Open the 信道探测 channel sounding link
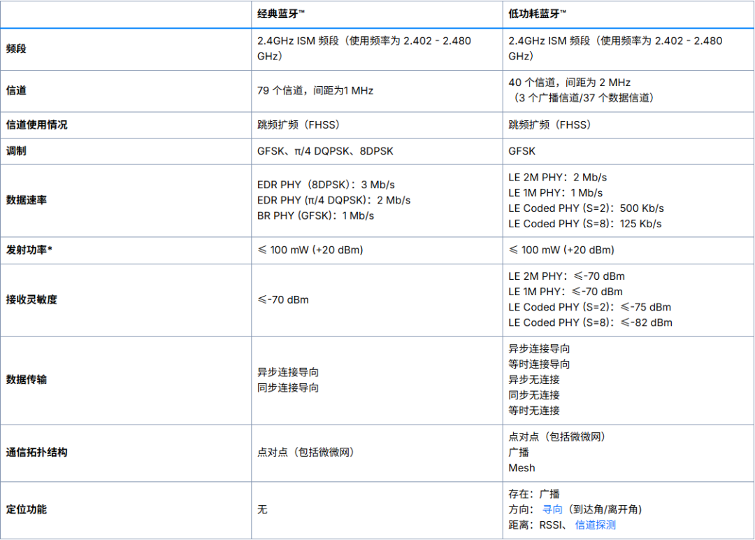755x540 pixels. point(595,525)
